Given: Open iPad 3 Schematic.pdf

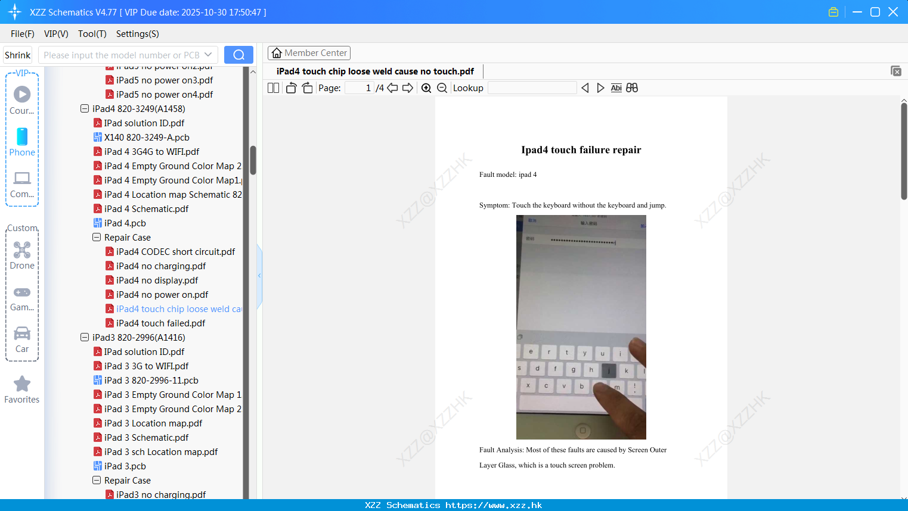Looking at the screenshot, I should 141,438.
